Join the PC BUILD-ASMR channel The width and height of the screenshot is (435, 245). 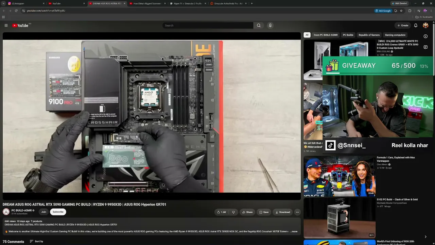pyautogui.click(x=43, y=212)
